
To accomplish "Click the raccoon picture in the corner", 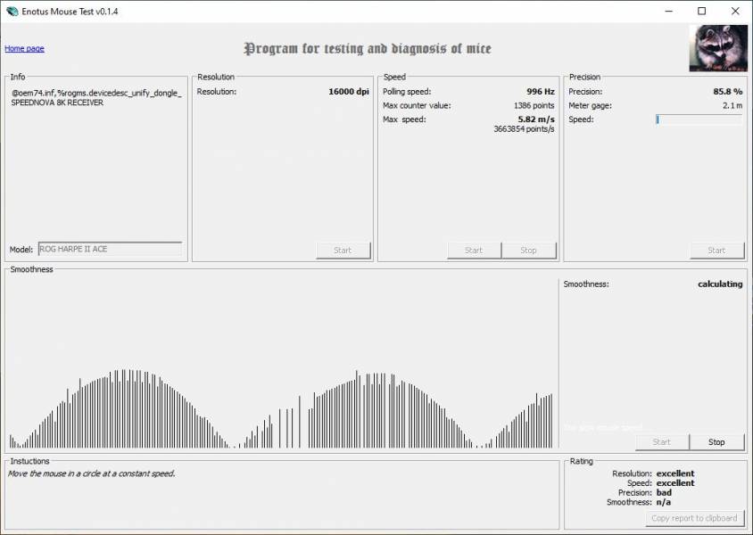I will 717,48.
